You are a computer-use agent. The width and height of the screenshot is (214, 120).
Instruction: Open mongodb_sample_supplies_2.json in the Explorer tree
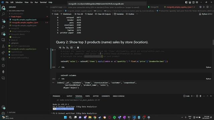coord(25,23)
